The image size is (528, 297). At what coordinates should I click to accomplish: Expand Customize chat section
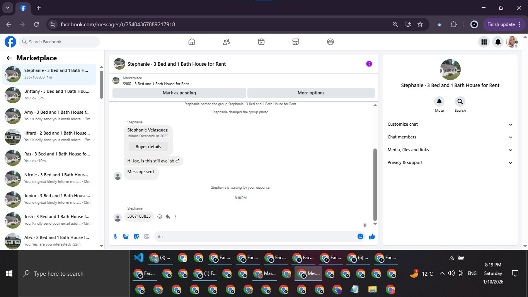[450, 124]
